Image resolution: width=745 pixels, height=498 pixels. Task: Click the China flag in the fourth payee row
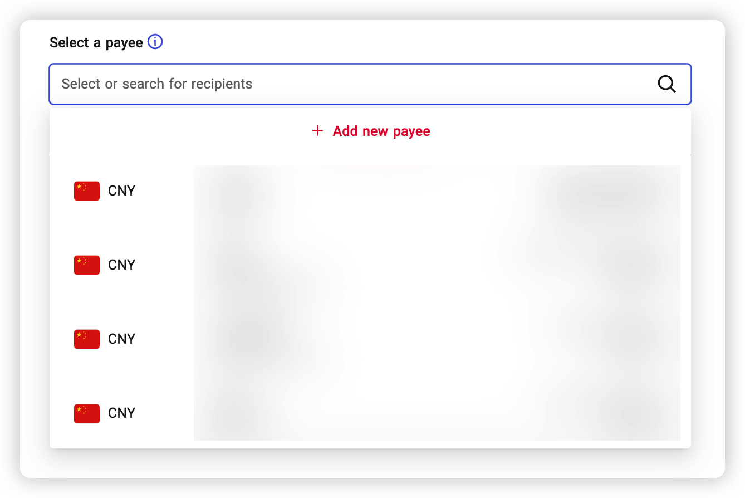coord(87,413)
